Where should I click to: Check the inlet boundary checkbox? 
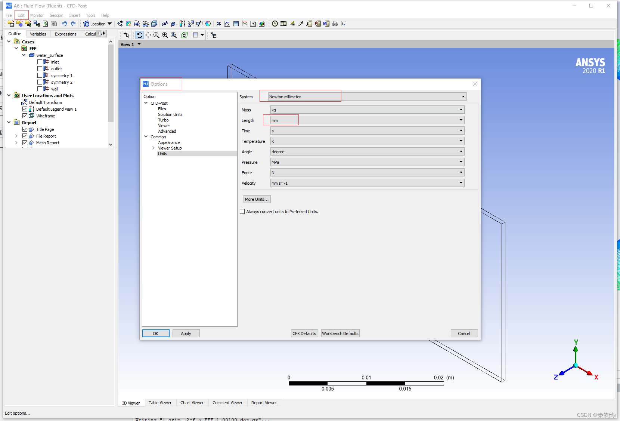[x=40, y=62]
